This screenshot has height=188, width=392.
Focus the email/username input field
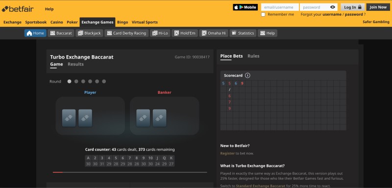coord(280,7)
